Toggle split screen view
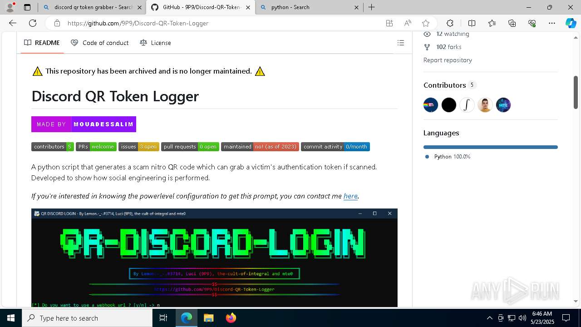581x327 pixels. (472, 23)
